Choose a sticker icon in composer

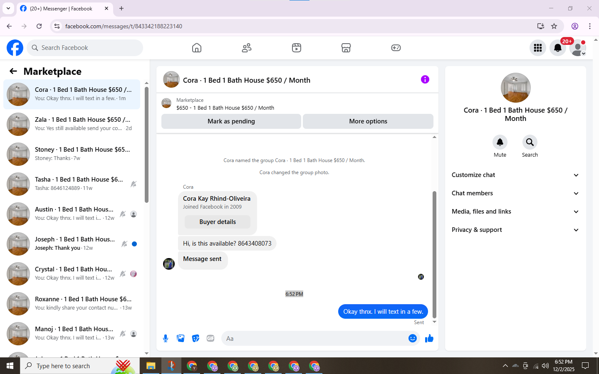tap(196, 338)
